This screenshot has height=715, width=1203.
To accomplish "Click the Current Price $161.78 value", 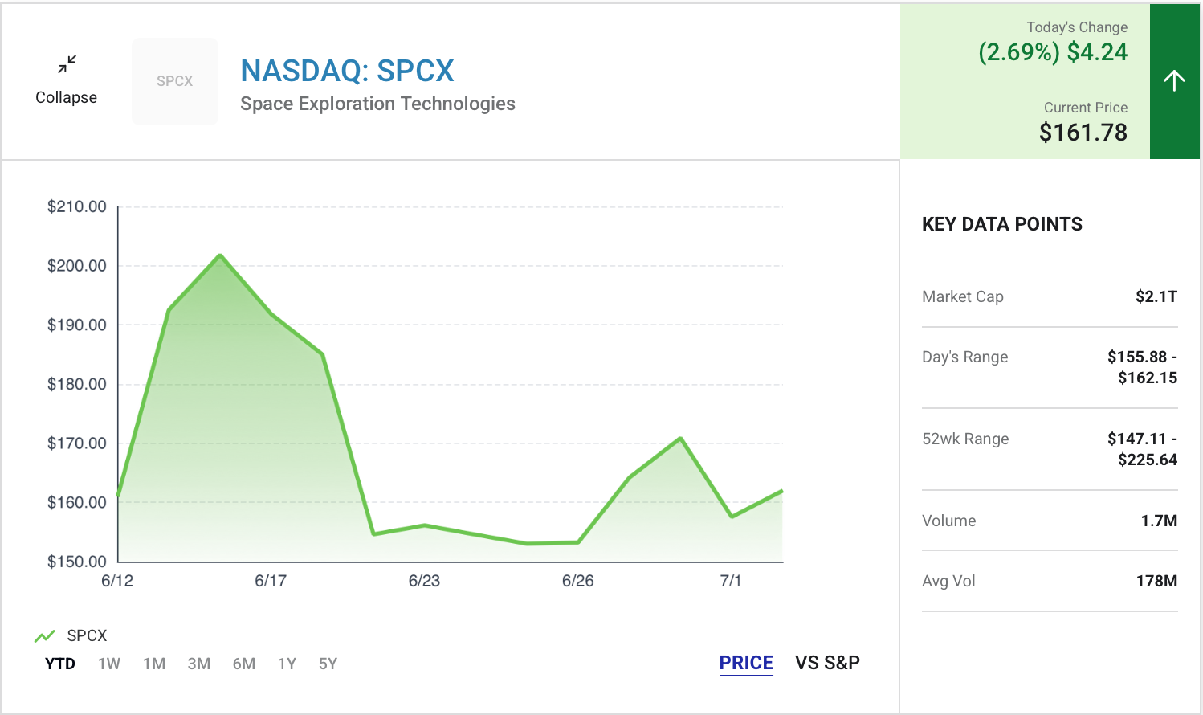I will tap(1083, 132).
